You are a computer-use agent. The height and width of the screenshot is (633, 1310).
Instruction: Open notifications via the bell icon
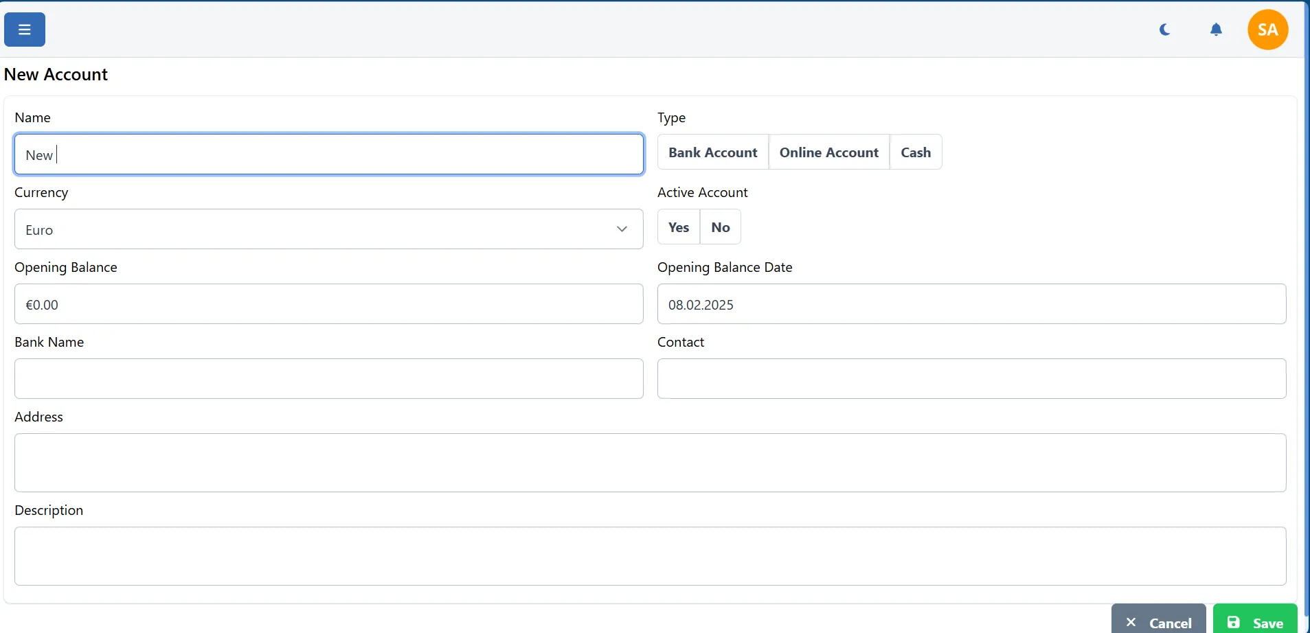1215,29
